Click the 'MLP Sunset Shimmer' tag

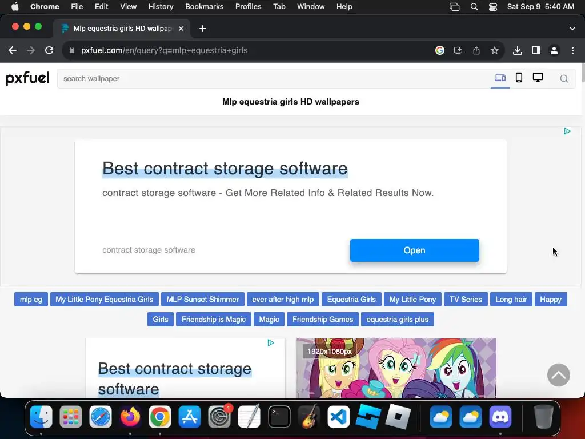coord(203,300)
